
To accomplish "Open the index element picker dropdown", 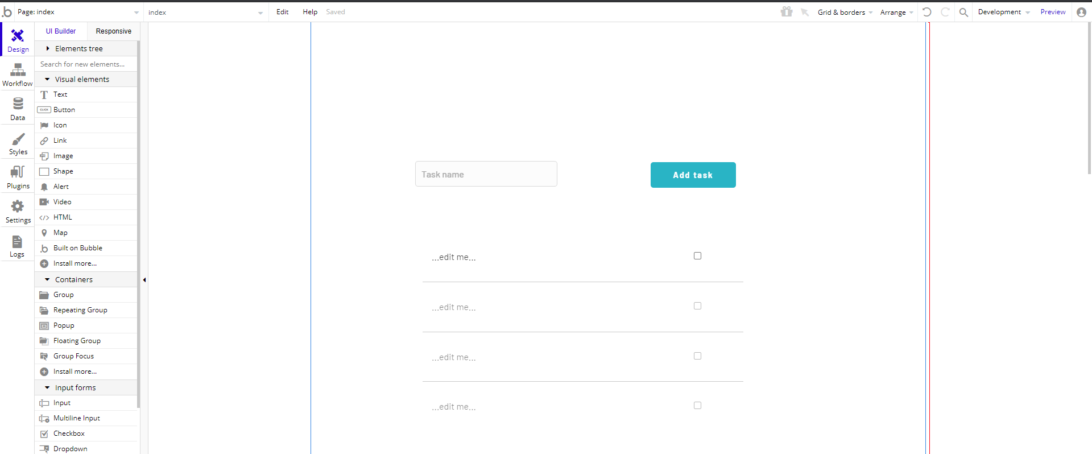I will tap(205, 12).
